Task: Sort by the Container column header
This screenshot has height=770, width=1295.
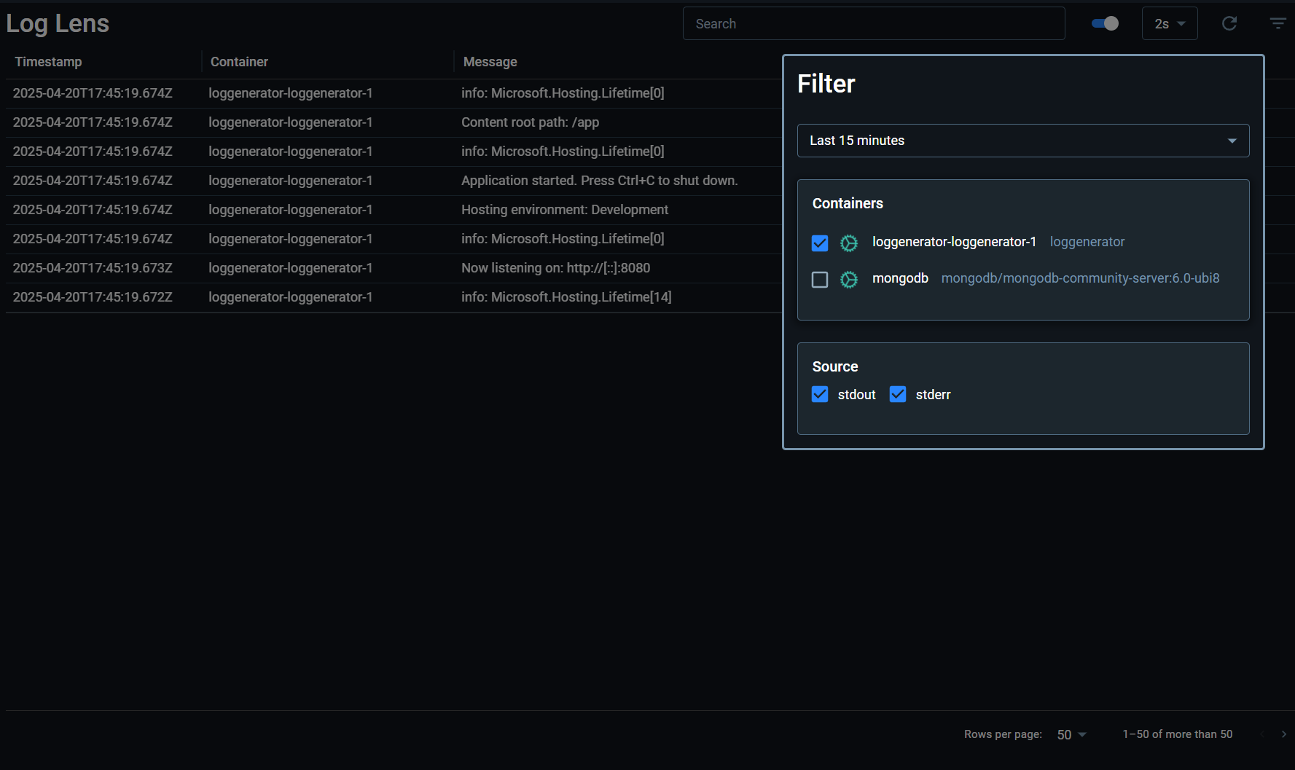Action: 239,62
